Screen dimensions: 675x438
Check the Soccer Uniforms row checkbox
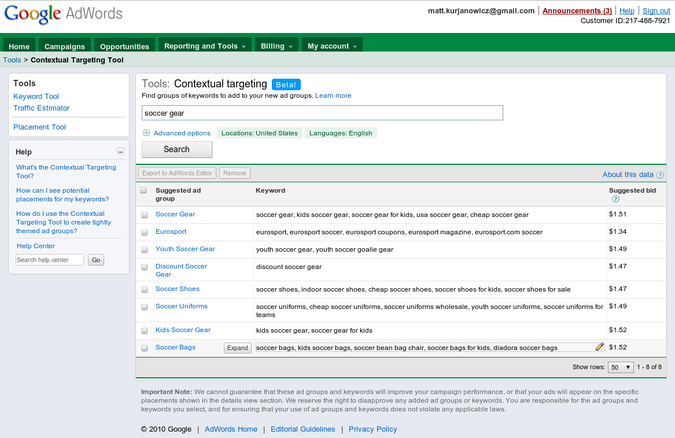click(145, 307)
